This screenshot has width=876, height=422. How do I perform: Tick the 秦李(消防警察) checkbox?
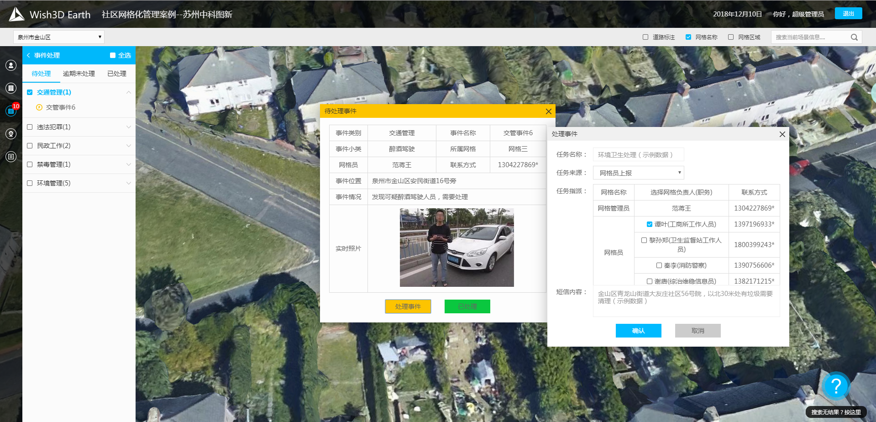pos(659,265)
